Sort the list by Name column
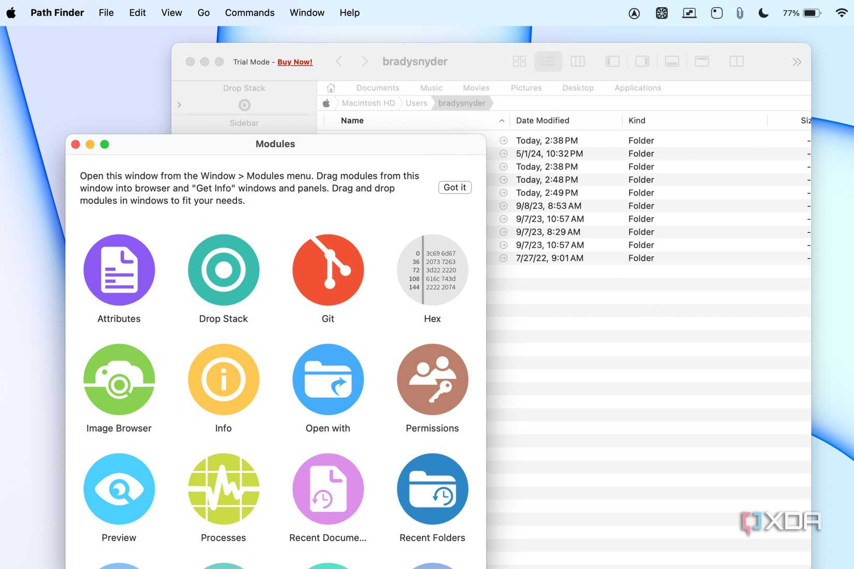854x569 pixels. tap(352, 121)
